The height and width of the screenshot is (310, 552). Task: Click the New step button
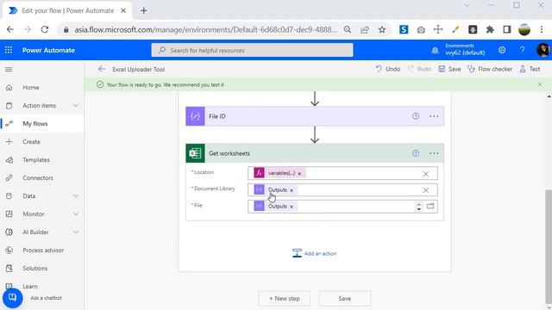coord(285,299)
